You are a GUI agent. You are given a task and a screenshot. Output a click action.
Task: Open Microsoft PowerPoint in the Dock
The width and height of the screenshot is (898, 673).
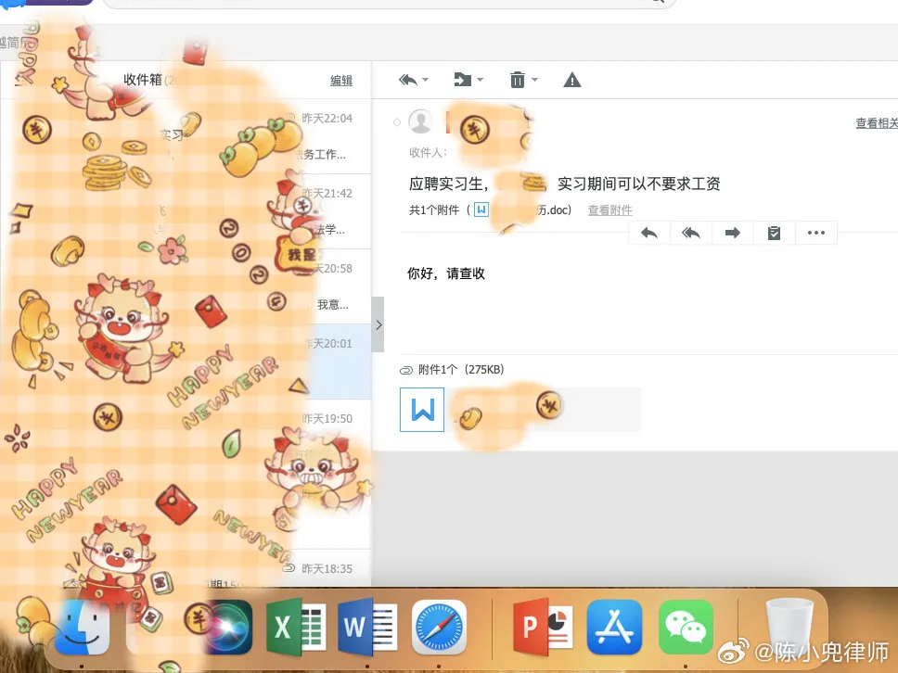click(x=543, y=628)
